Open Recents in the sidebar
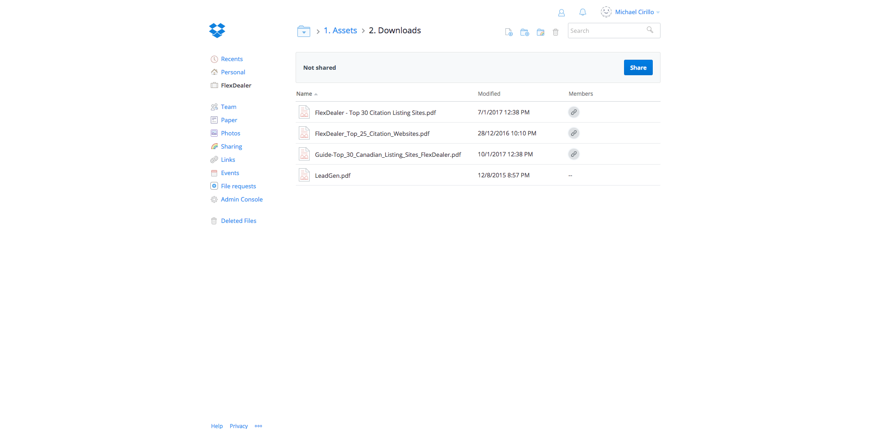The height and width of the screenshot is (429, 869). pyautogui.click(x=232, y=59)
